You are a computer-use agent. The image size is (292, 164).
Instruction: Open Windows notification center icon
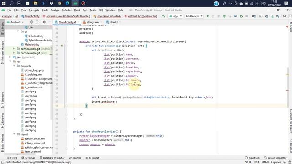point(287,3)
